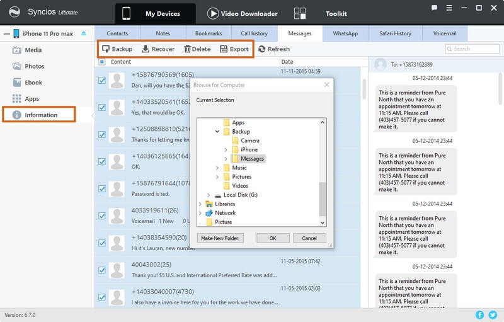Switch to the Notes tab
Screen dimensions: 504x322
163,33
